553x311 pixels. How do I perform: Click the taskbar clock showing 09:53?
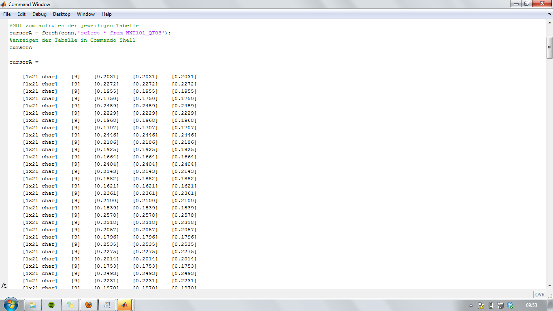[x=531, y=305]
